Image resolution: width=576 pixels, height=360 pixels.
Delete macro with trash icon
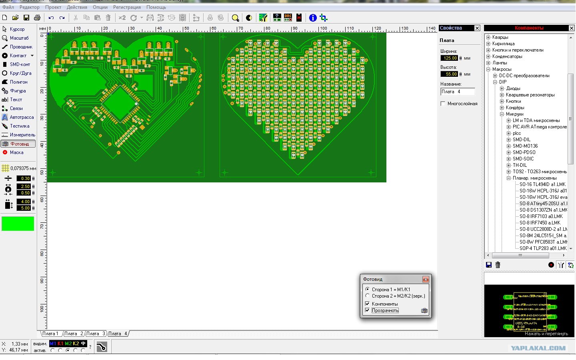[498, 265]
